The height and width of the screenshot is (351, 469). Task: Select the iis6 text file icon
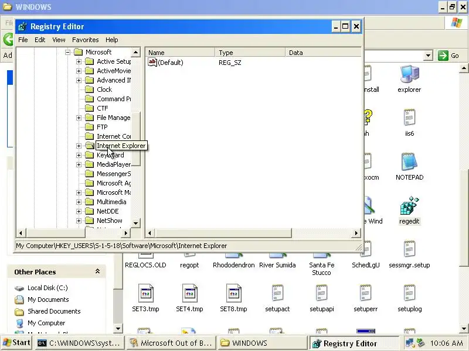coord(409,118)
